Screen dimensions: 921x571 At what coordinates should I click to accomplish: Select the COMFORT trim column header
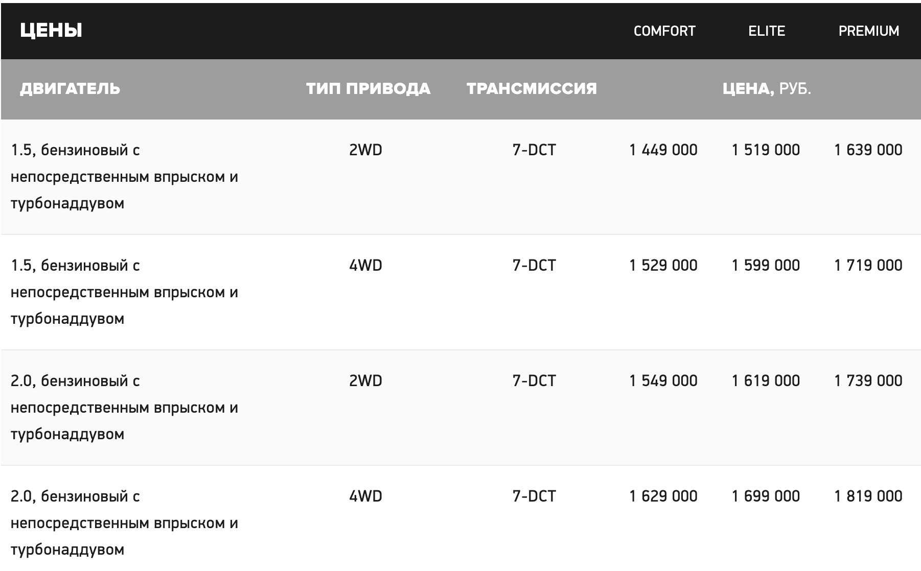(x=664, y=31)
